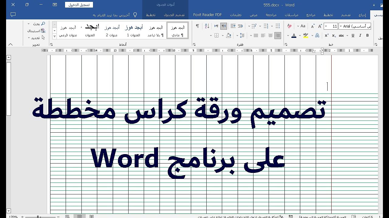Image resolution: width=389 pixels, height=218 pixels.
Task: Select the 'عنوان فرعي' subtitle style
Action: tap(68, 31)
